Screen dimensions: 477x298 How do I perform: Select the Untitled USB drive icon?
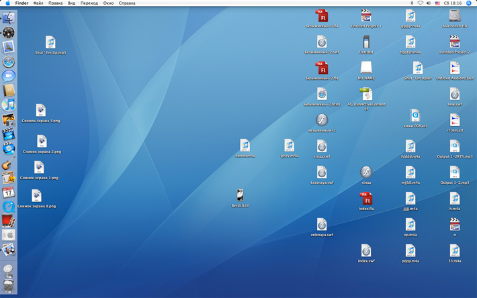(366, 42)
